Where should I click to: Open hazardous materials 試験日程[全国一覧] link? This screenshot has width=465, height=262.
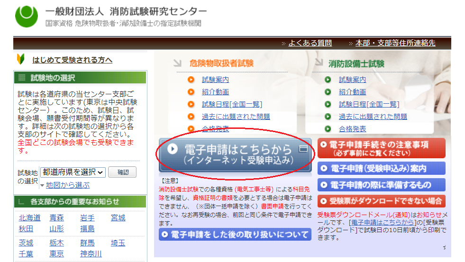(x=232, y=104)
